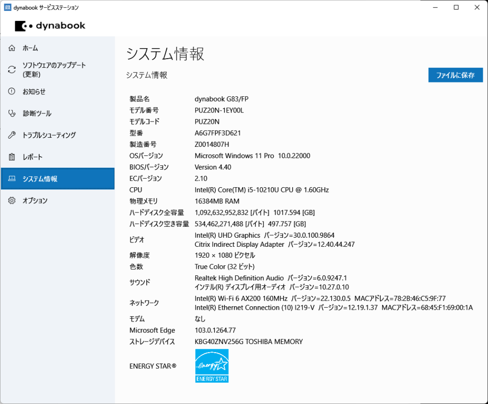Minimize the dynabook service station window
The width and height of the screenshot is (488, 404).
[x=436, y=8]
